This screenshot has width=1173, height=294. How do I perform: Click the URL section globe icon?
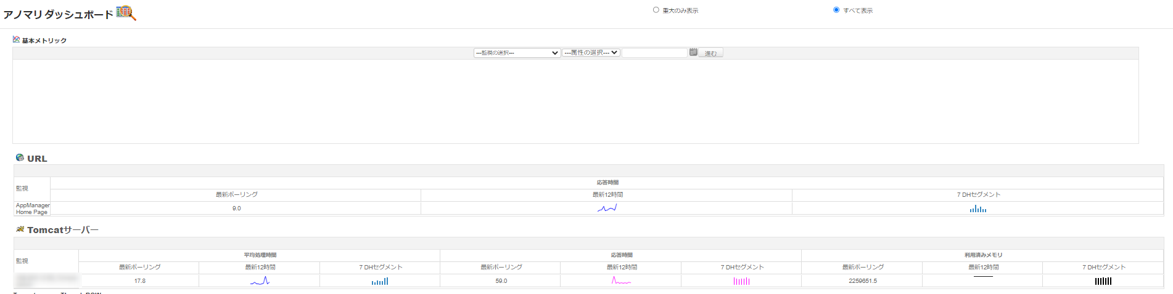[20, 158]
